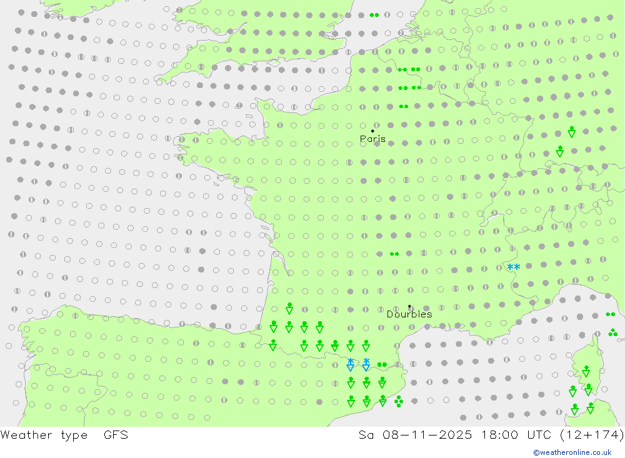This screenshot has height=458, width=625.
Task: Click the green double-dot rain symbol in central France
Action: 394,254
